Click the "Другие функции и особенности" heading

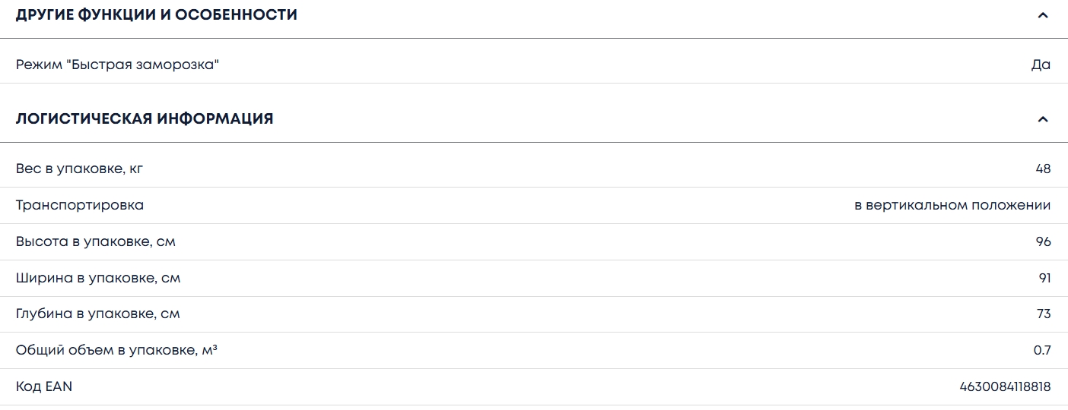click(x=157, y=15)
